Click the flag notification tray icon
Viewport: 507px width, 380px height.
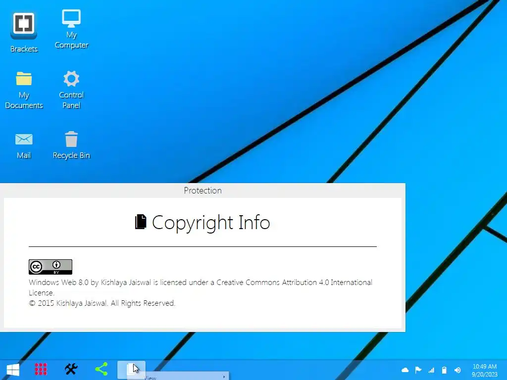(418, 370)
